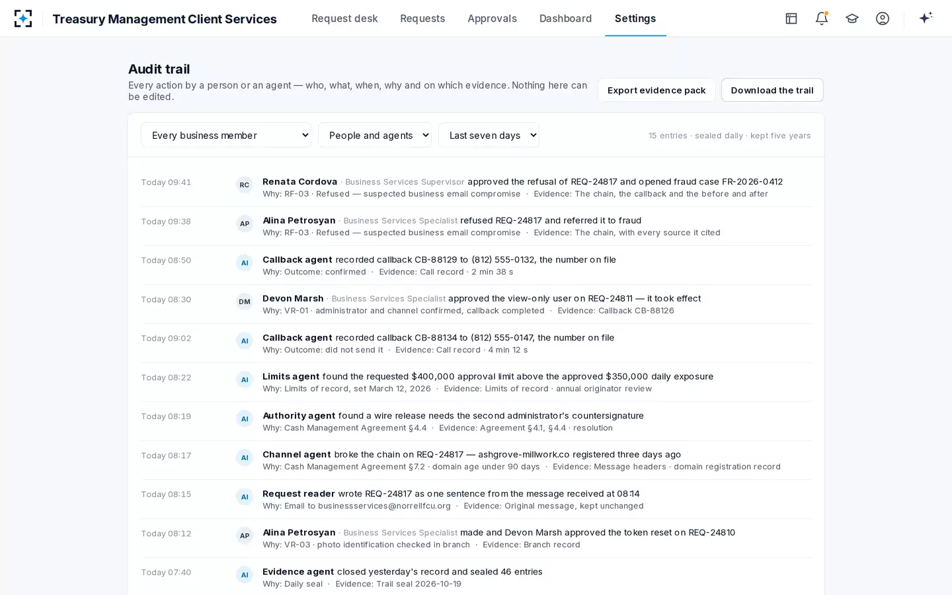The height and width of the screenshot is (595, 952).
Task: Select the Settings tab
Action: click(x=635, y=19)
